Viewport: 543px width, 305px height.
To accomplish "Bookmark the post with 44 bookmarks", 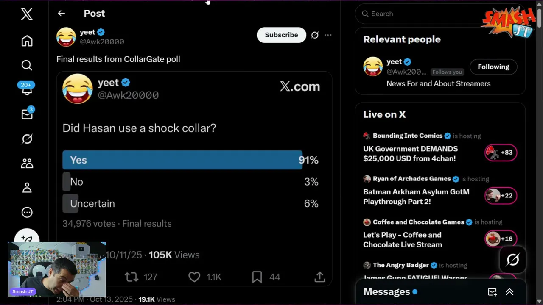I will click(x=257, y=277).
